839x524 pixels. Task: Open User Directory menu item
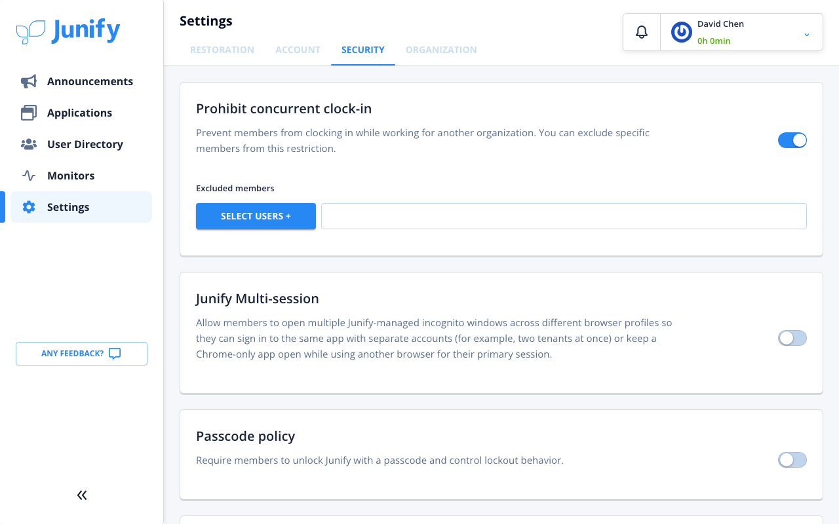[81, 144]
